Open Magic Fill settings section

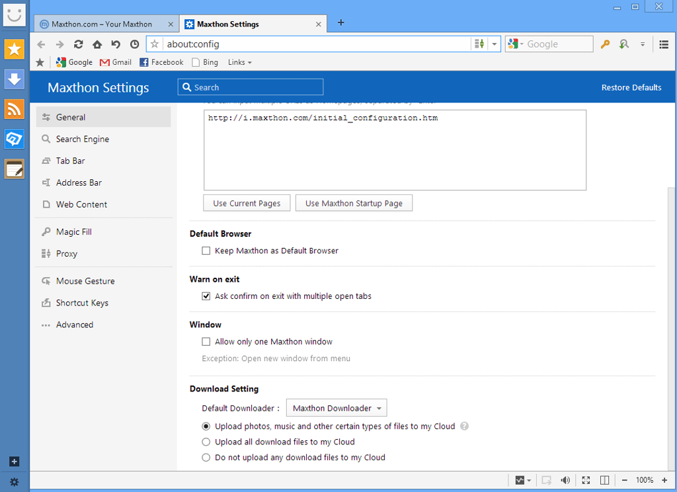click(104, 232)
